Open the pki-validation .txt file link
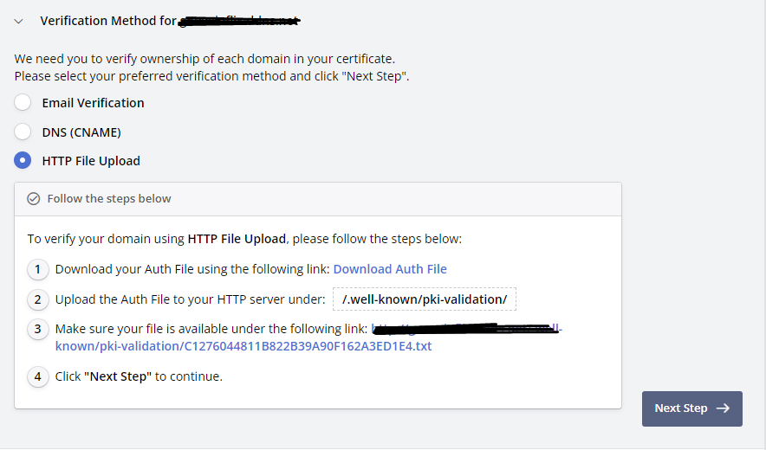 (x=243, y=346)
